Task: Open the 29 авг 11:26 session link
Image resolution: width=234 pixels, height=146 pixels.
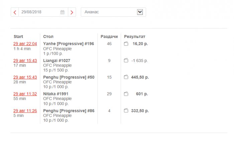Action: tap(25, 110)
